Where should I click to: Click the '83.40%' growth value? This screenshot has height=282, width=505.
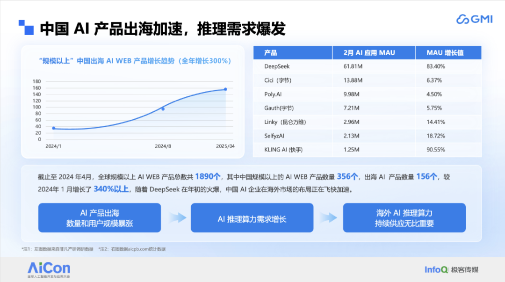(x=436, y=66)
